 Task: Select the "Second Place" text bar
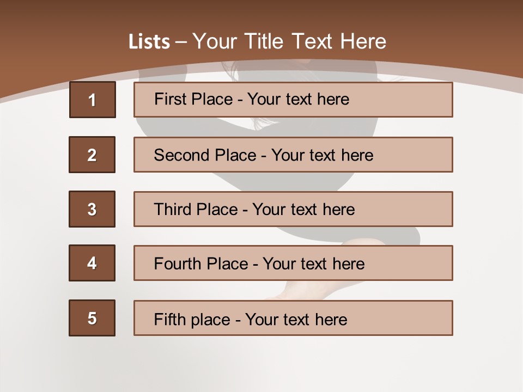click(293, 155)
